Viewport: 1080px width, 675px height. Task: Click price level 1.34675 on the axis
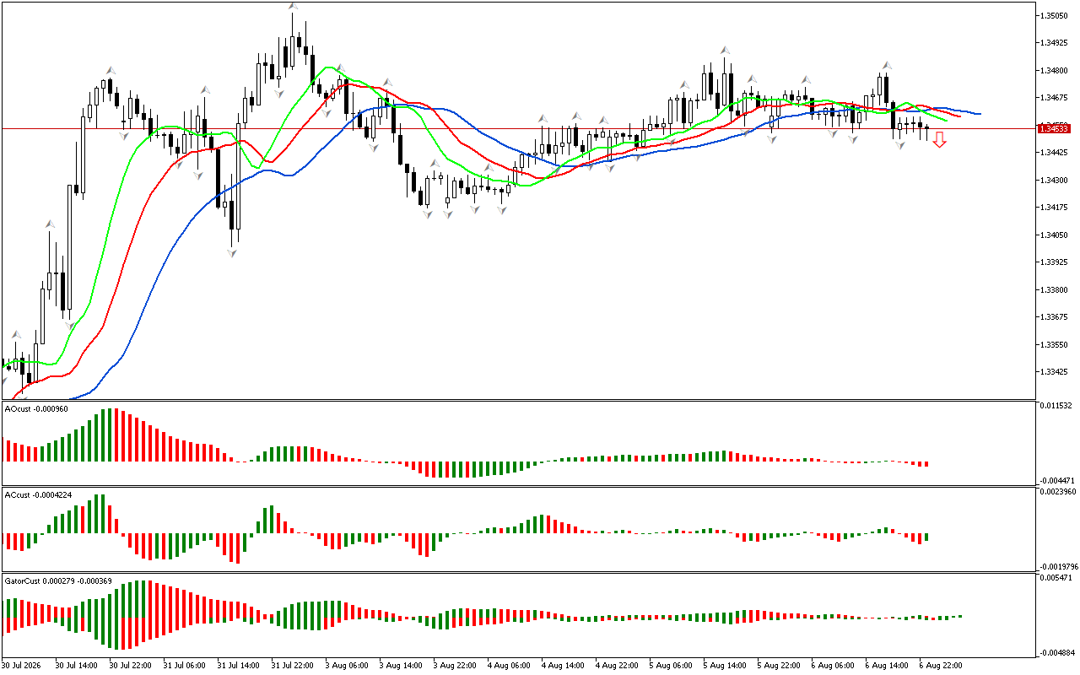tap(1055, 98)
